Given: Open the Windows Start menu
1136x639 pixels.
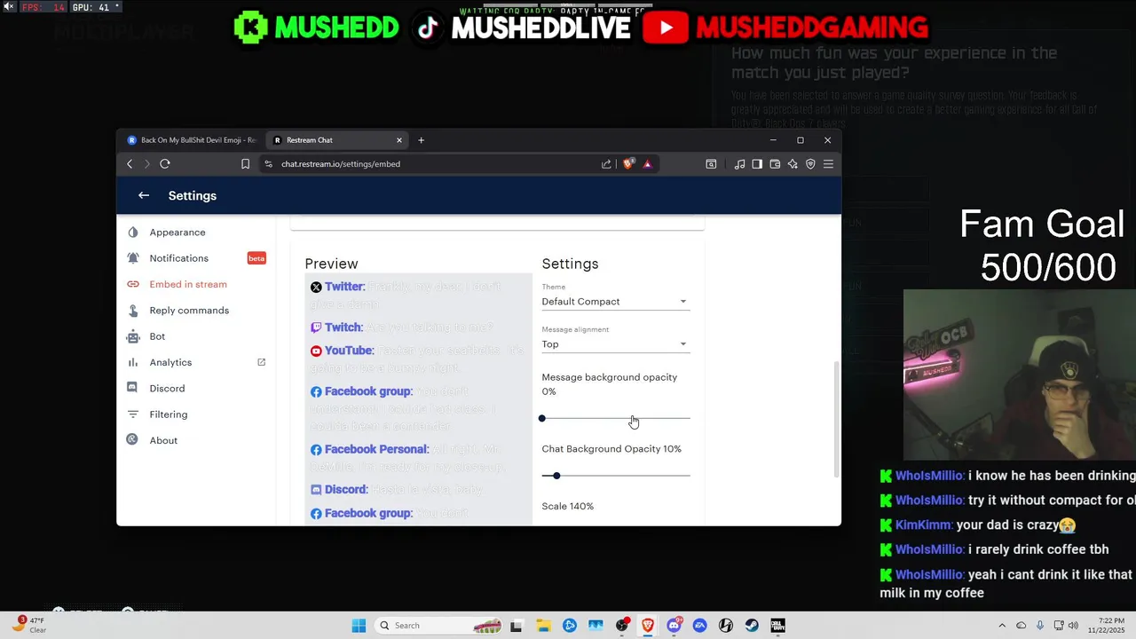Looking at the screenshot, I should point(359,626).
